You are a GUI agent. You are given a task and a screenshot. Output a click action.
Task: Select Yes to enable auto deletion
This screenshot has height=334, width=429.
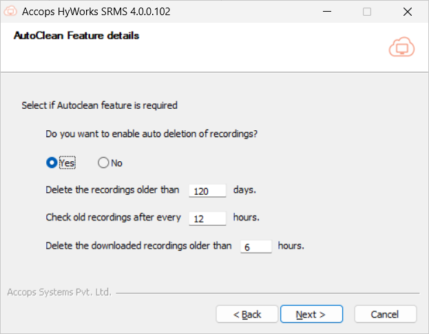(x=52, y=163)
